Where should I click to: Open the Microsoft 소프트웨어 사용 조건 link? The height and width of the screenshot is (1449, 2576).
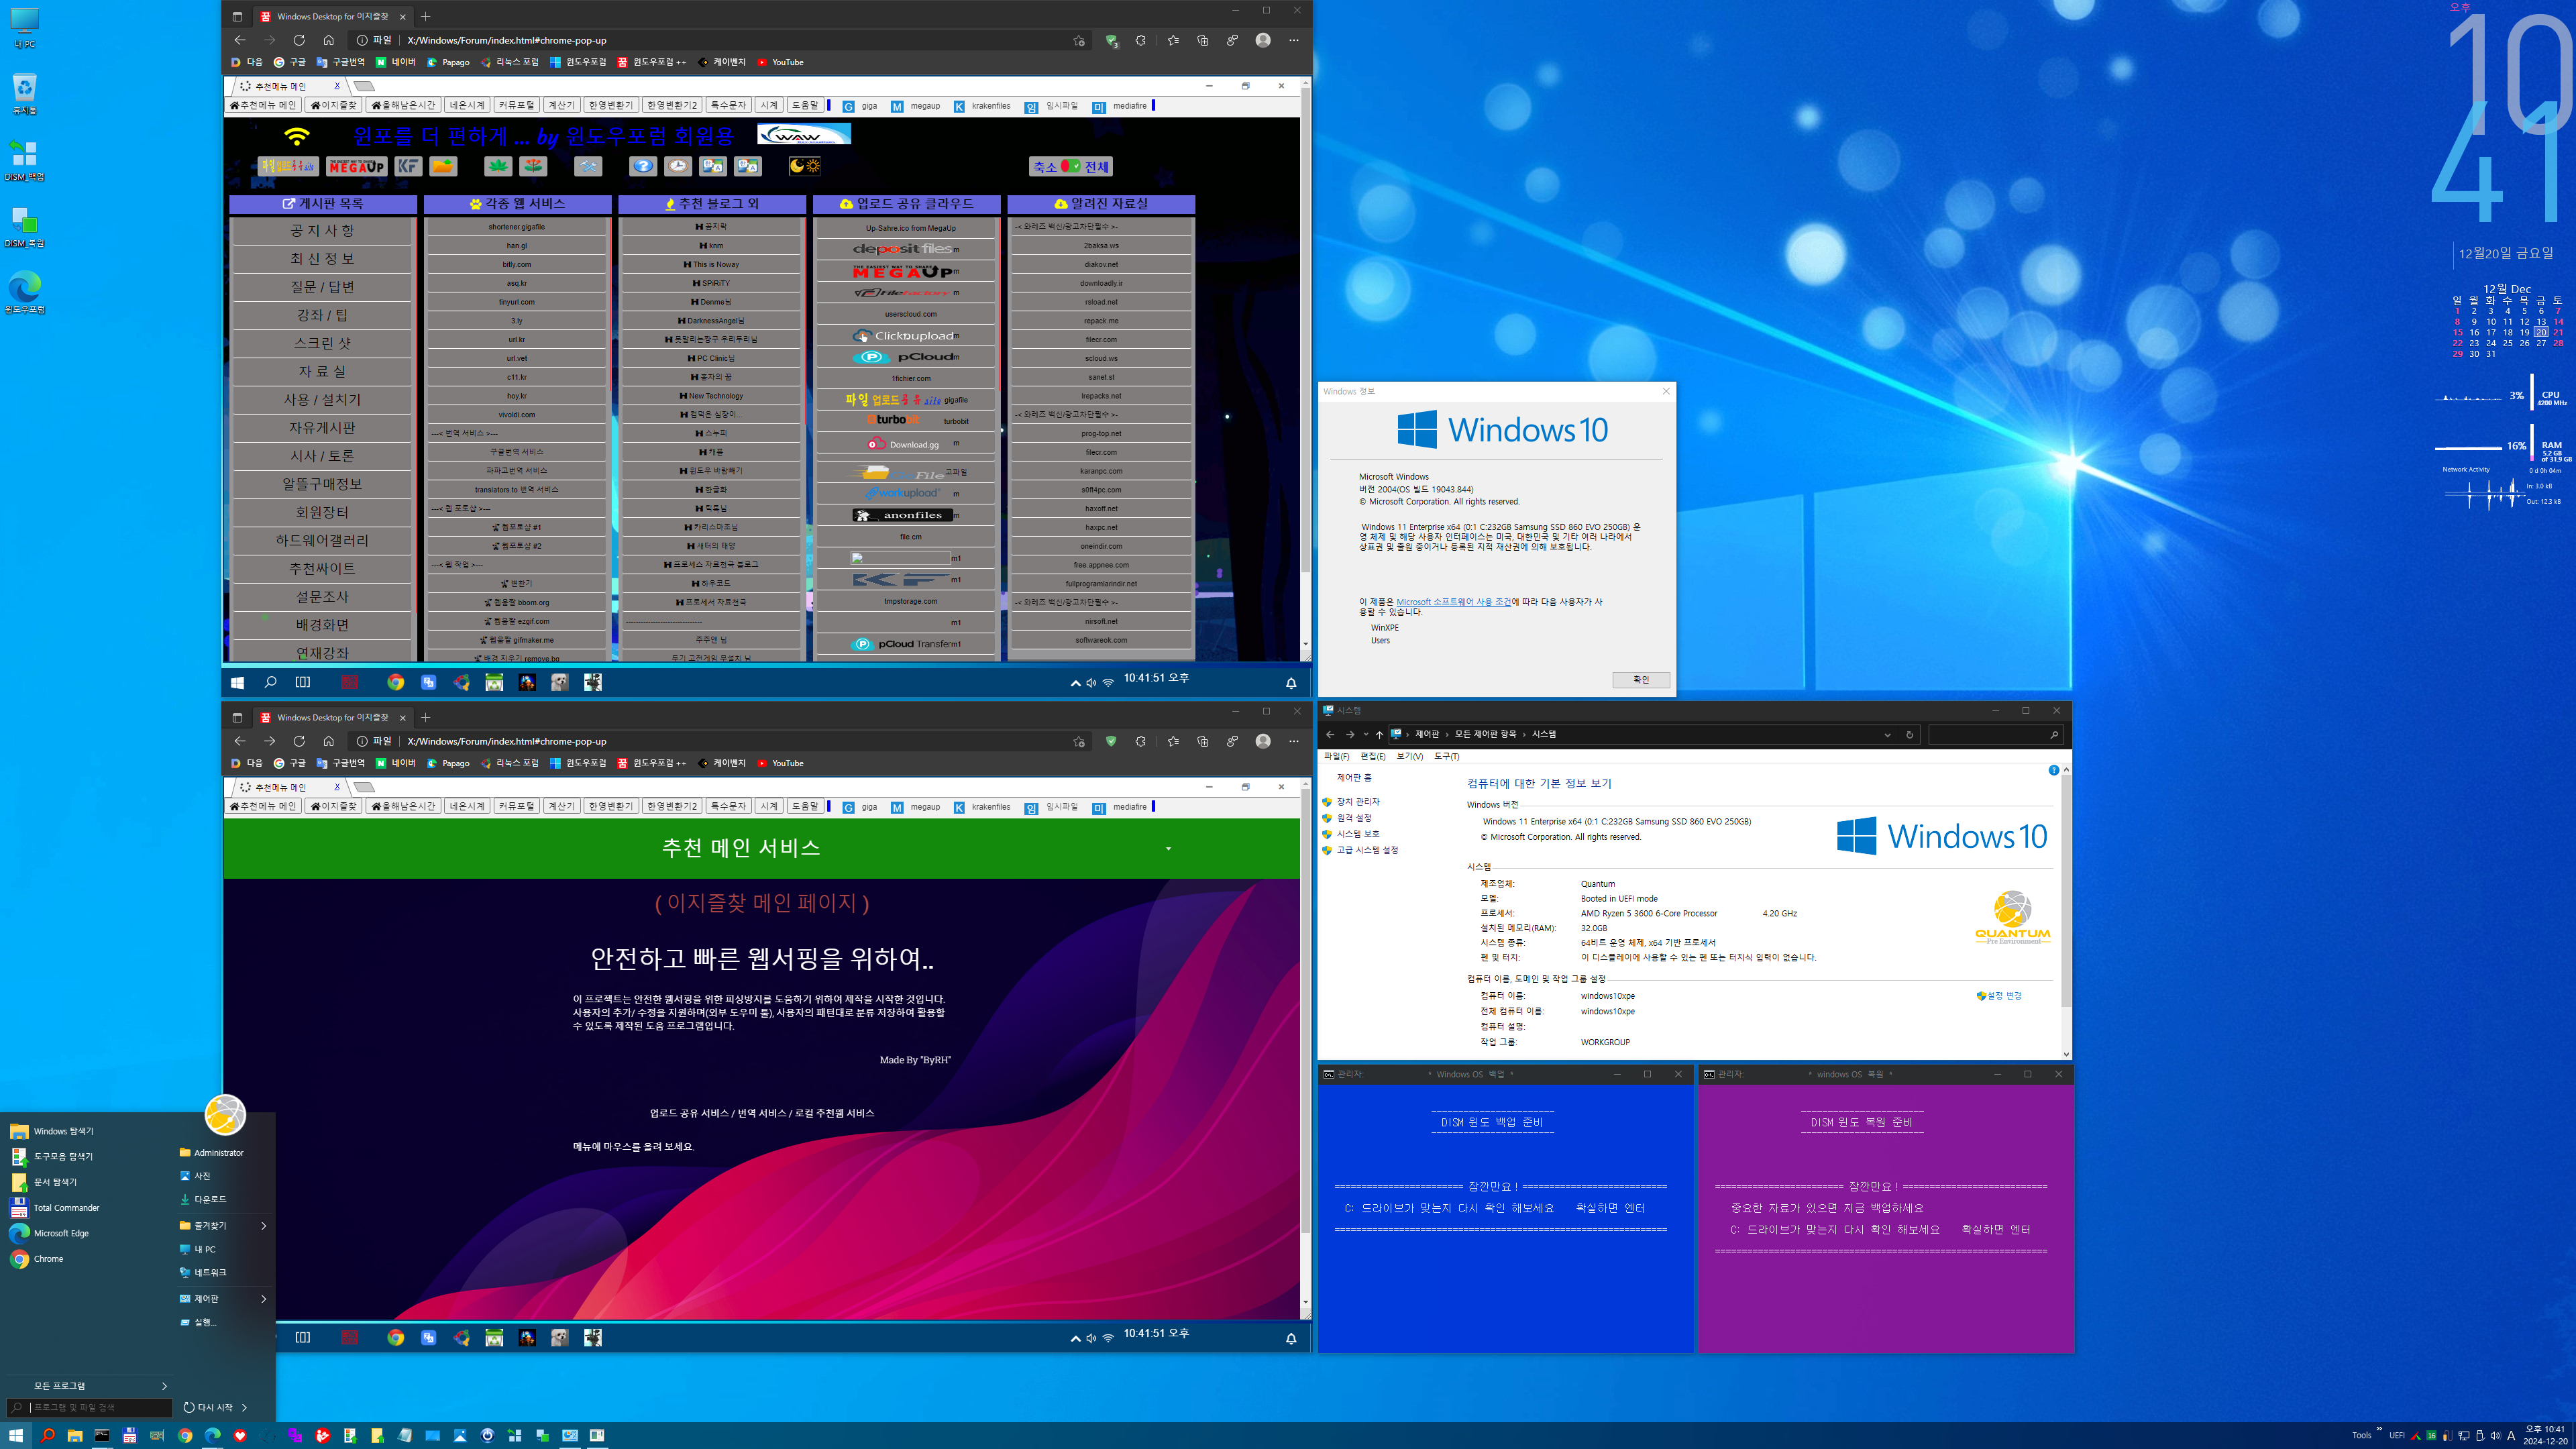pyautogui.click(x=1454, y=602)
